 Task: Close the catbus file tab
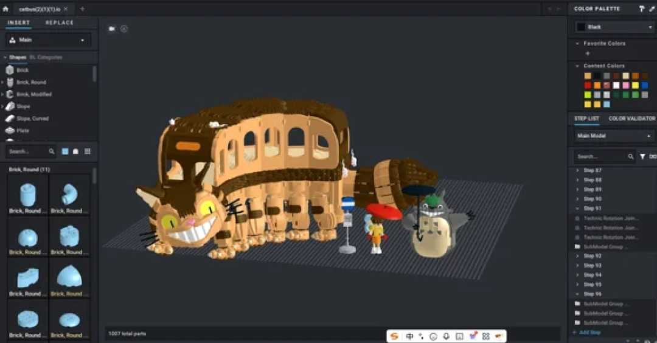click(x=66, y=9)
